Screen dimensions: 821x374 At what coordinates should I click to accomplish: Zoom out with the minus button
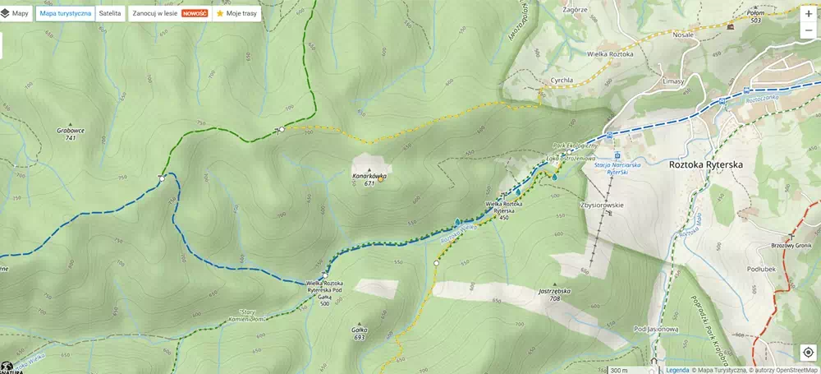(x=809, y=30)
